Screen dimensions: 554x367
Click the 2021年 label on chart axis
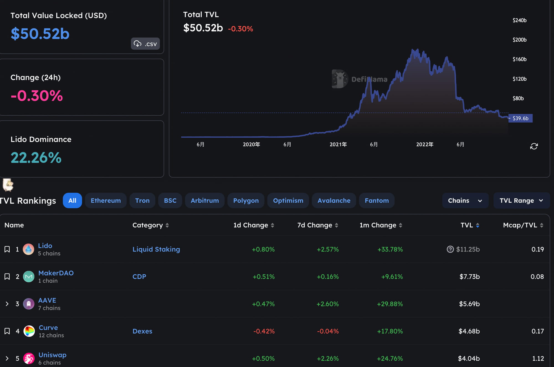338,144
